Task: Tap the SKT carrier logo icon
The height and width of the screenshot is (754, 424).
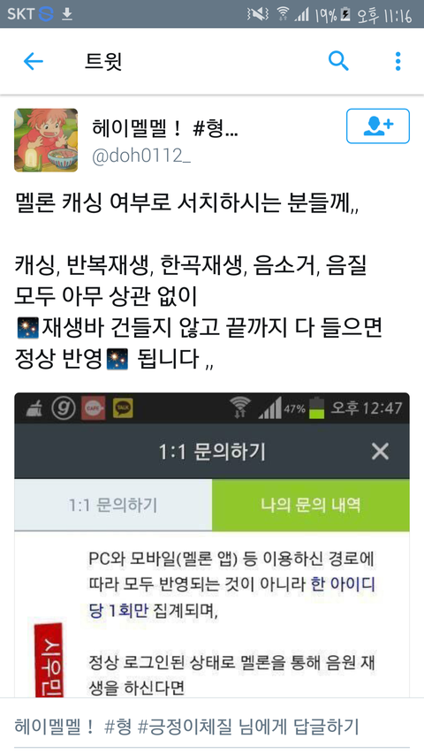Action: click(x=46, y=14)
